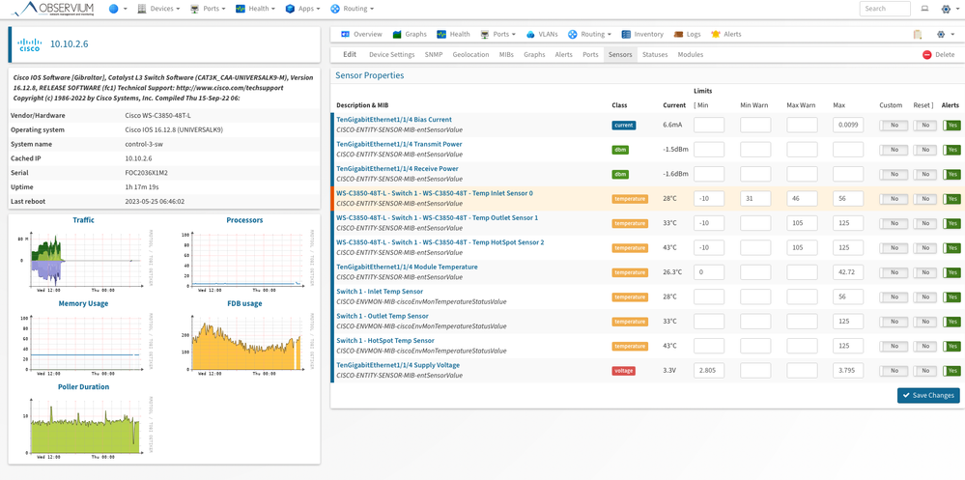
Task: Open TenGigabitEthernet1/1/4 Bias Current link
Action: point(394,120)
